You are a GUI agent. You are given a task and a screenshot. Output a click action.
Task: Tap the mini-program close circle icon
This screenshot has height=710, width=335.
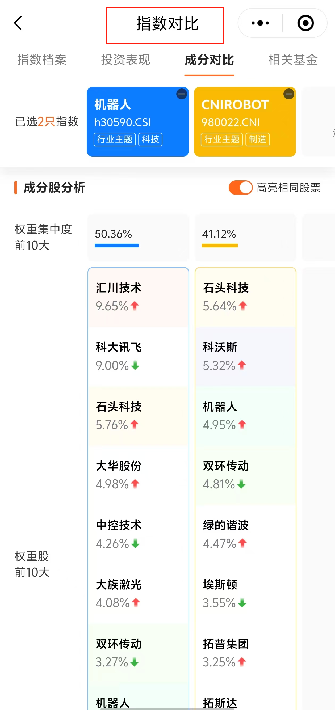point(305,23)
